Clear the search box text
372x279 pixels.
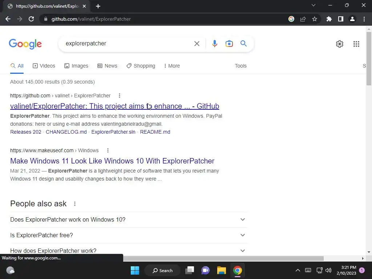point(197,44)
